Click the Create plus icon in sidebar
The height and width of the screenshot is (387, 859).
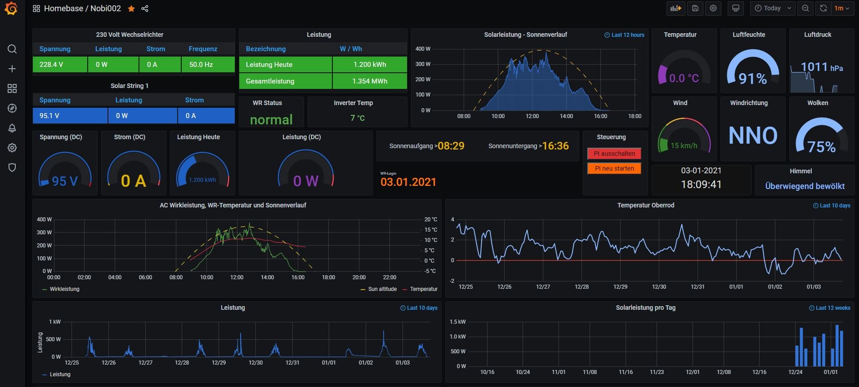click(x=12, y=69)
